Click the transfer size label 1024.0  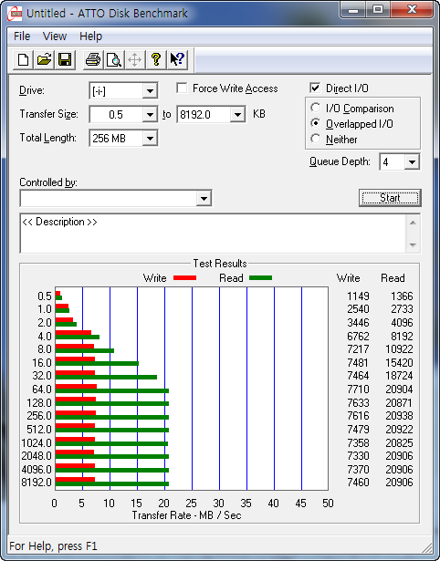click(x=37, y=443)
